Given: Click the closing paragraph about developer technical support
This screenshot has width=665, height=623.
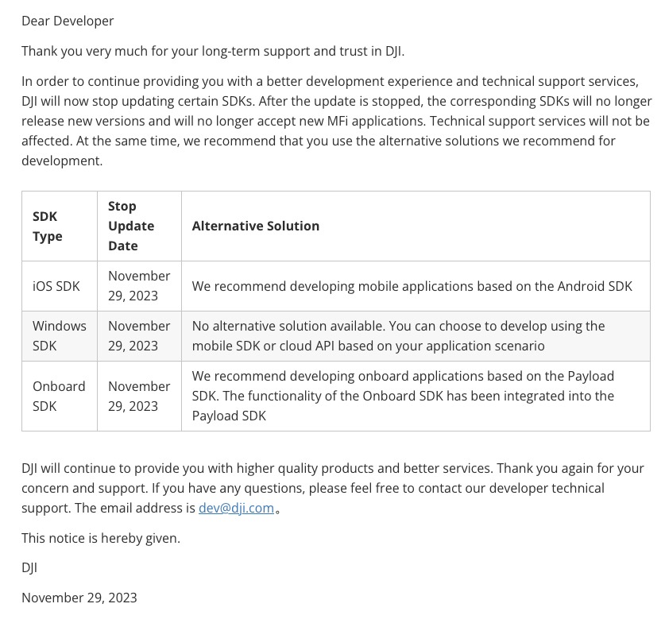Looking at the screenshot, I should click(333, 488).
